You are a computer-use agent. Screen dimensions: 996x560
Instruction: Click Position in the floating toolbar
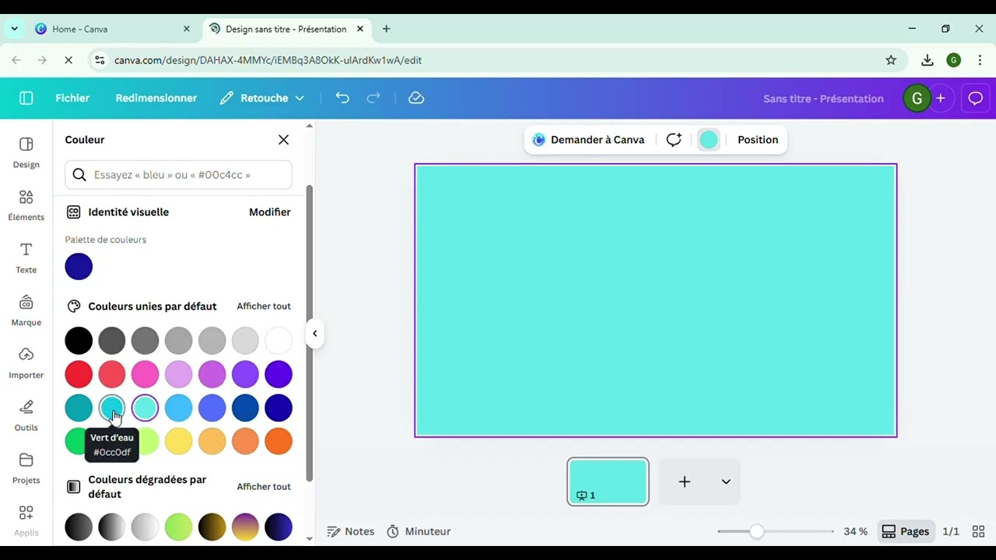[758, 140]
